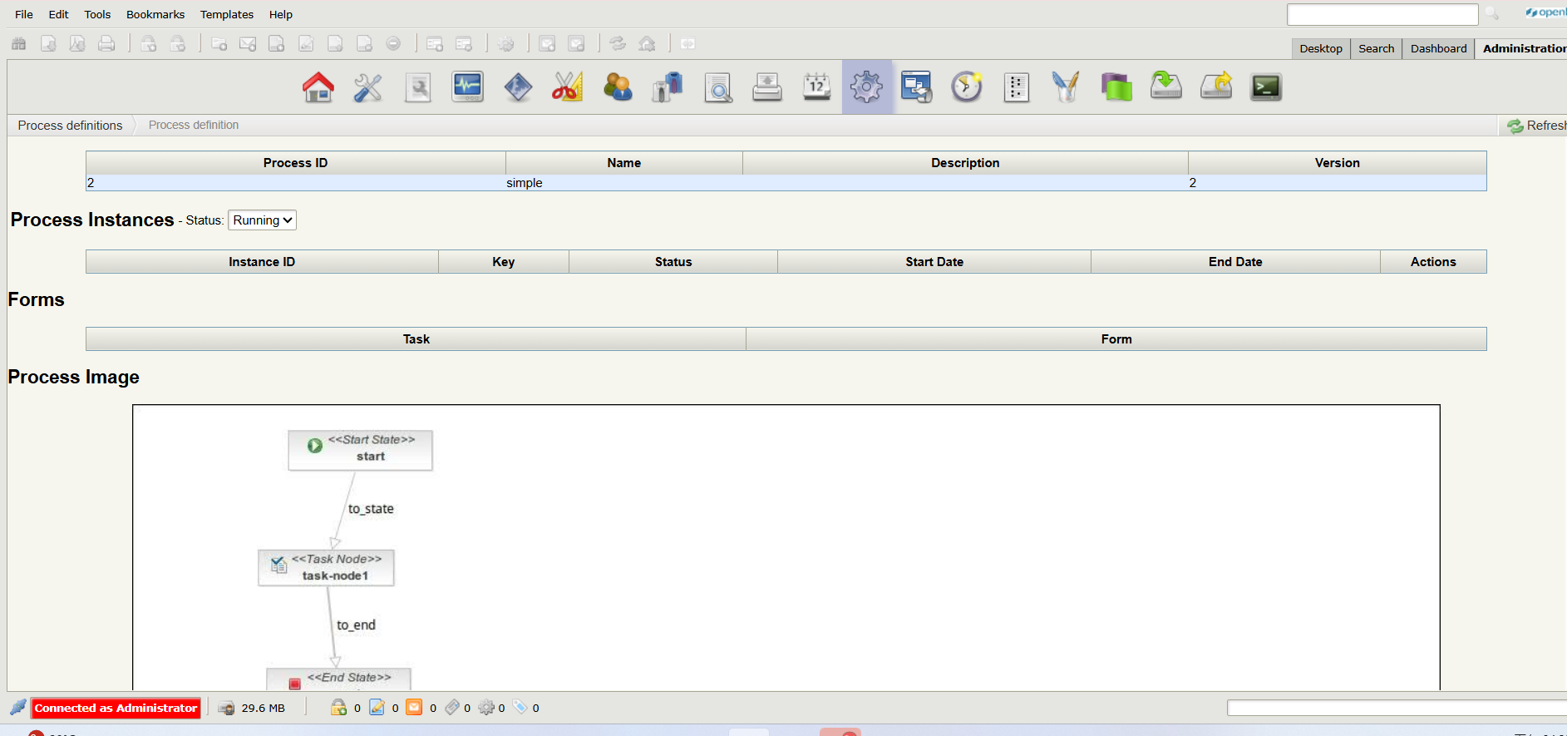
Task: Click the orange mail status icon
Action: (x=414, y=708)
